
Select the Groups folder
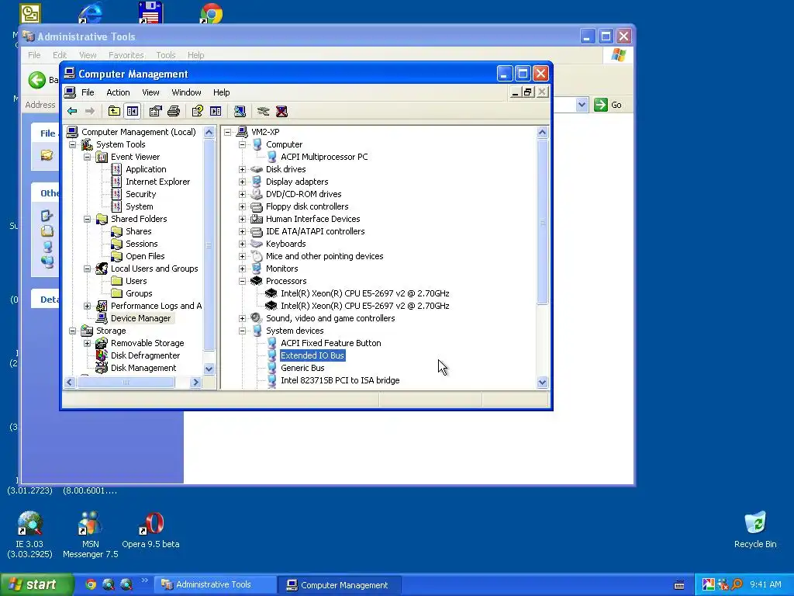pyautogui.click(x=138, y=293)
